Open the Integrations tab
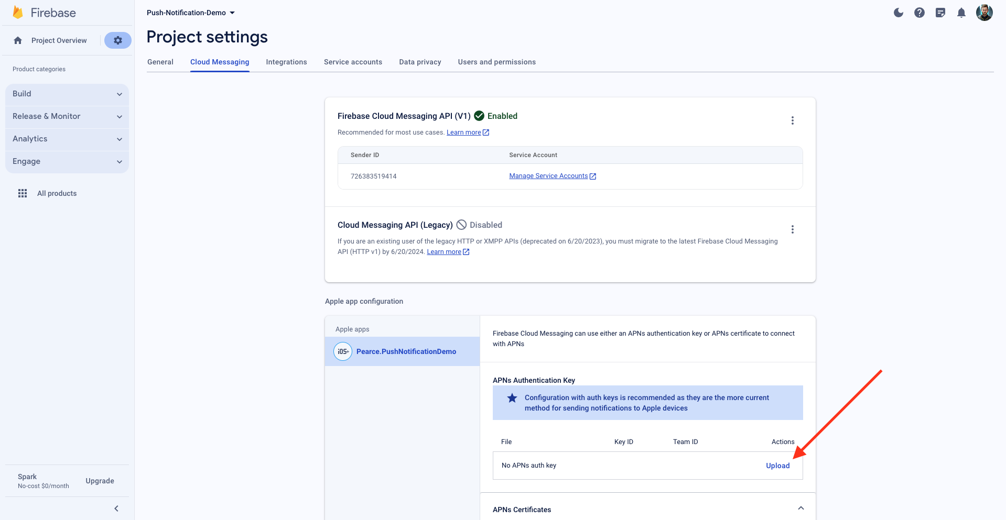 (286, 62)
